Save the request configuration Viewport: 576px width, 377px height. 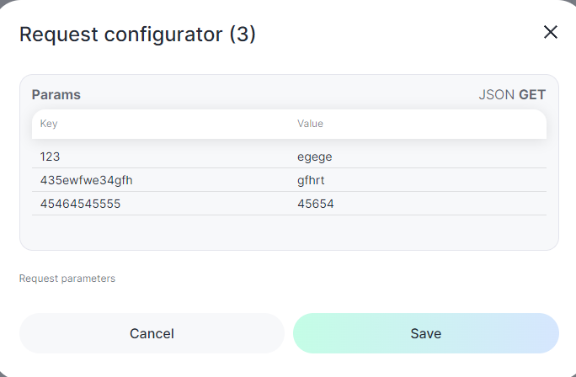click(425, 333)
